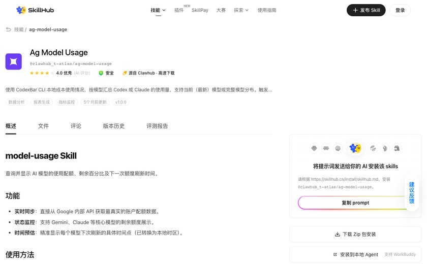427x264 pixels.
Task: Click the green shield 安全 icon
Action: [101, 73]
